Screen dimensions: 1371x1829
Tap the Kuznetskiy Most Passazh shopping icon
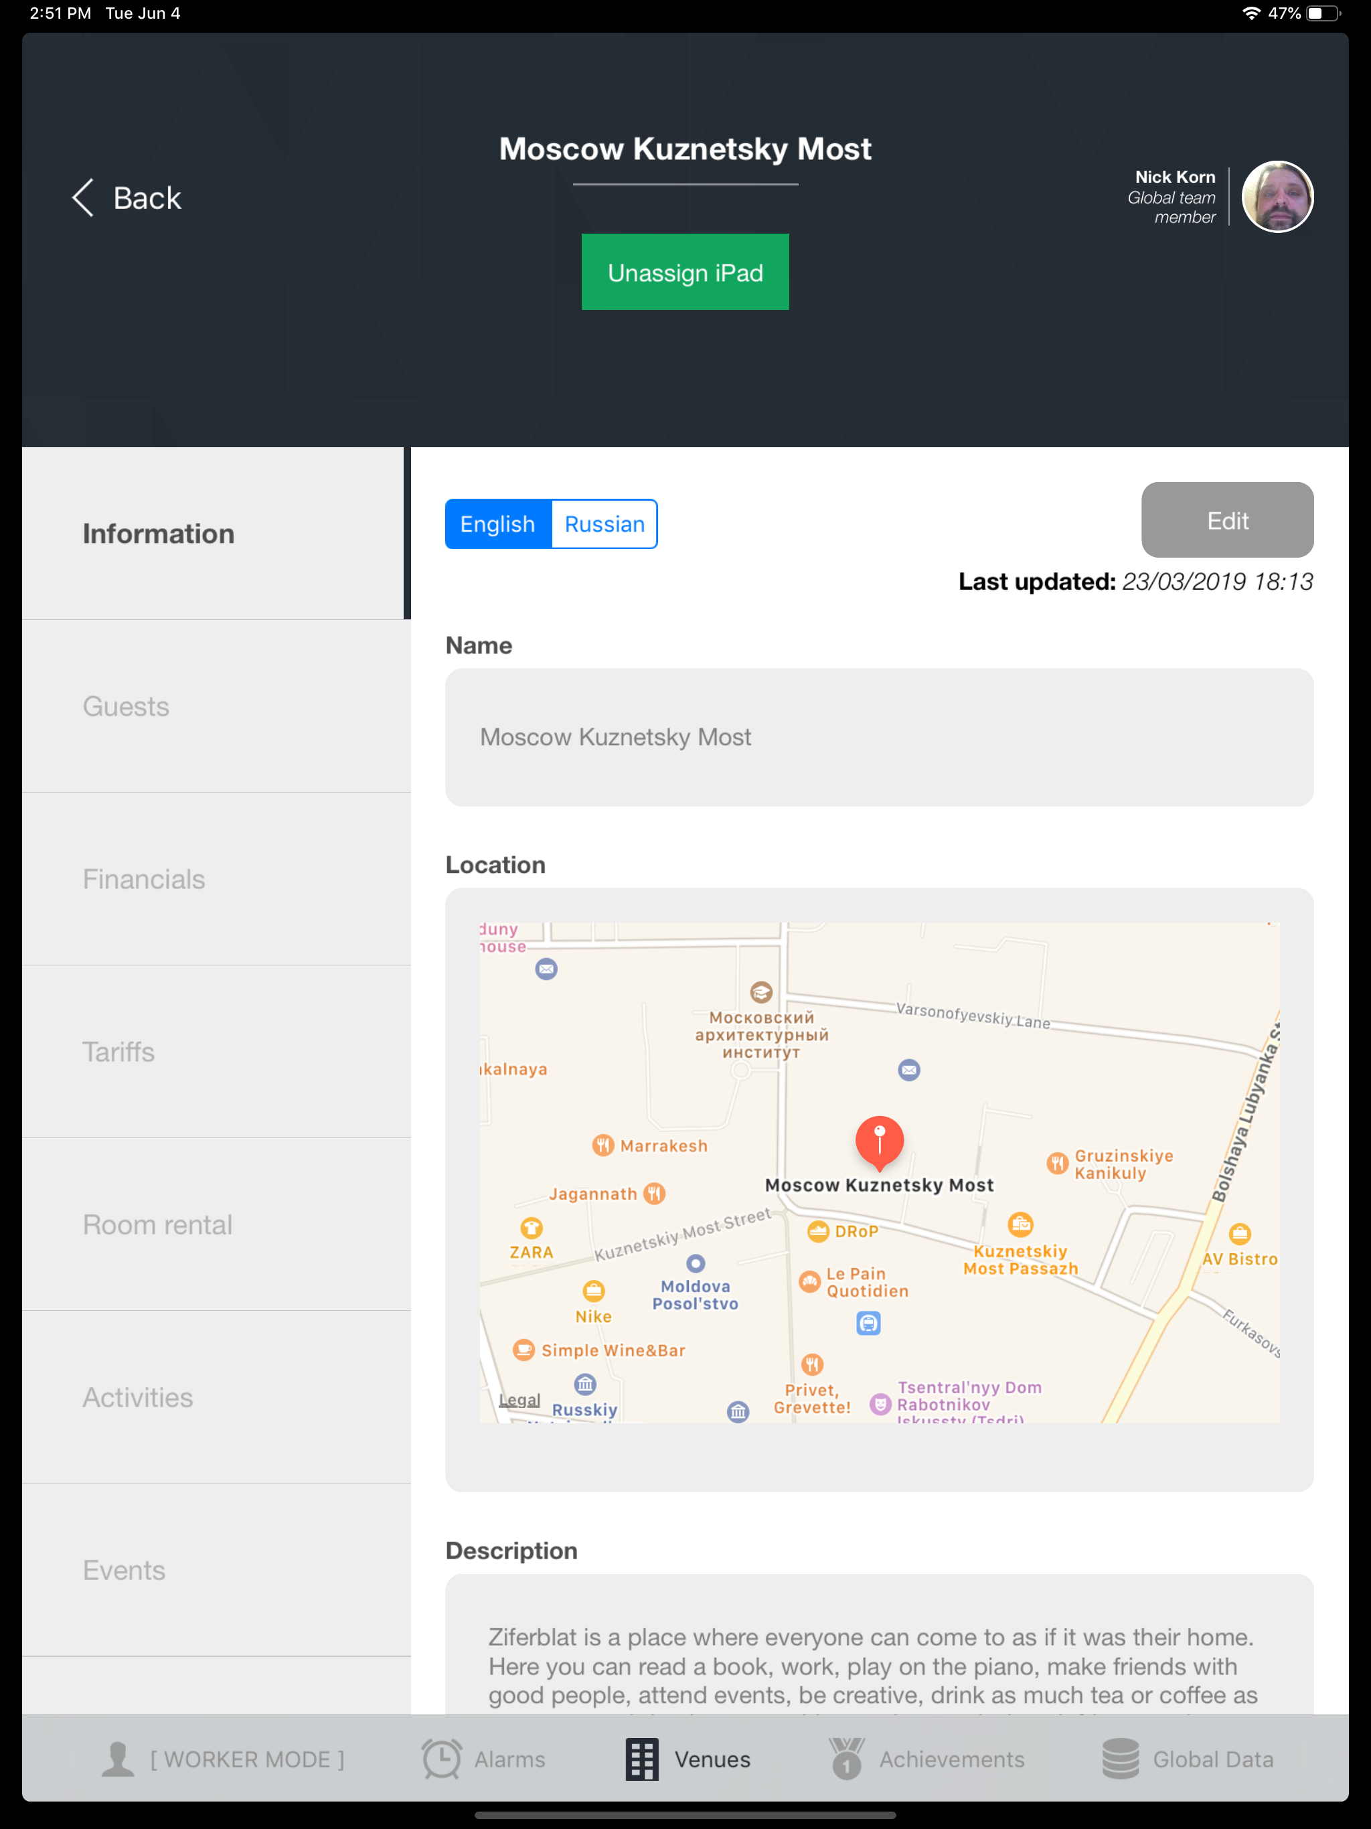click(x=1020, y=1224)
